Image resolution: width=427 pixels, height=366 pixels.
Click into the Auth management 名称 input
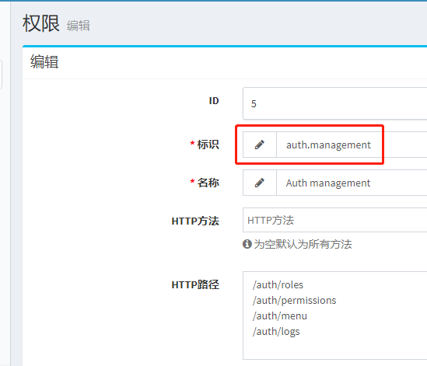(x=352, y=183)
